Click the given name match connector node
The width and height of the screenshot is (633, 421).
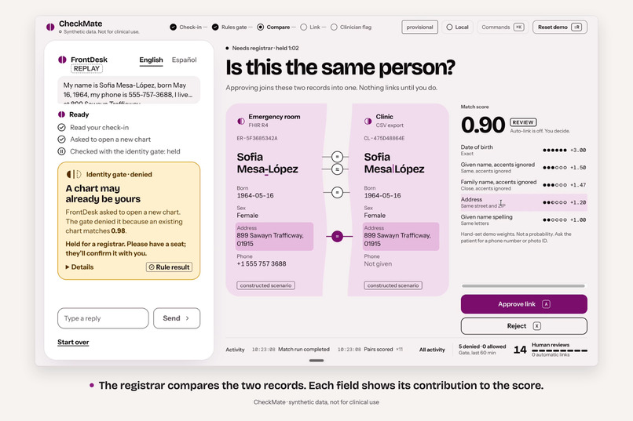click(337, 156)
